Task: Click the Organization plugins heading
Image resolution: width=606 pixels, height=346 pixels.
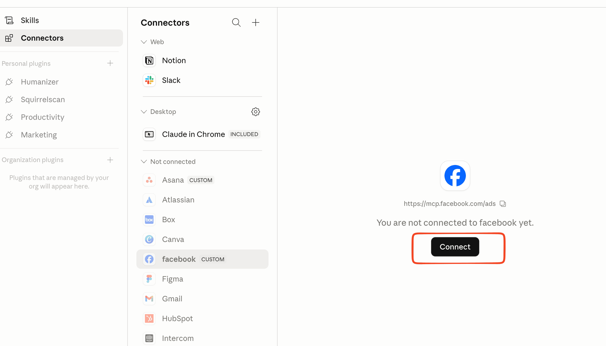Action: click(33, 160)
